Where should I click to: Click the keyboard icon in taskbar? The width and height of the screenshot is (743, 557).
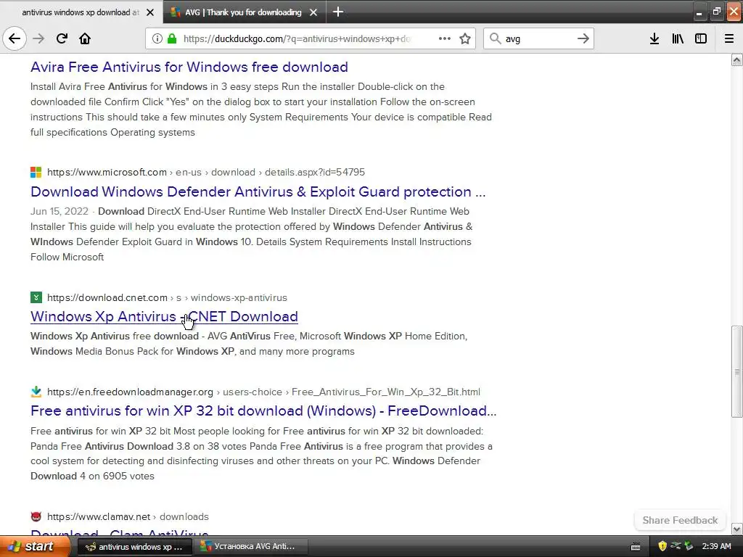[x=636, y=547]
